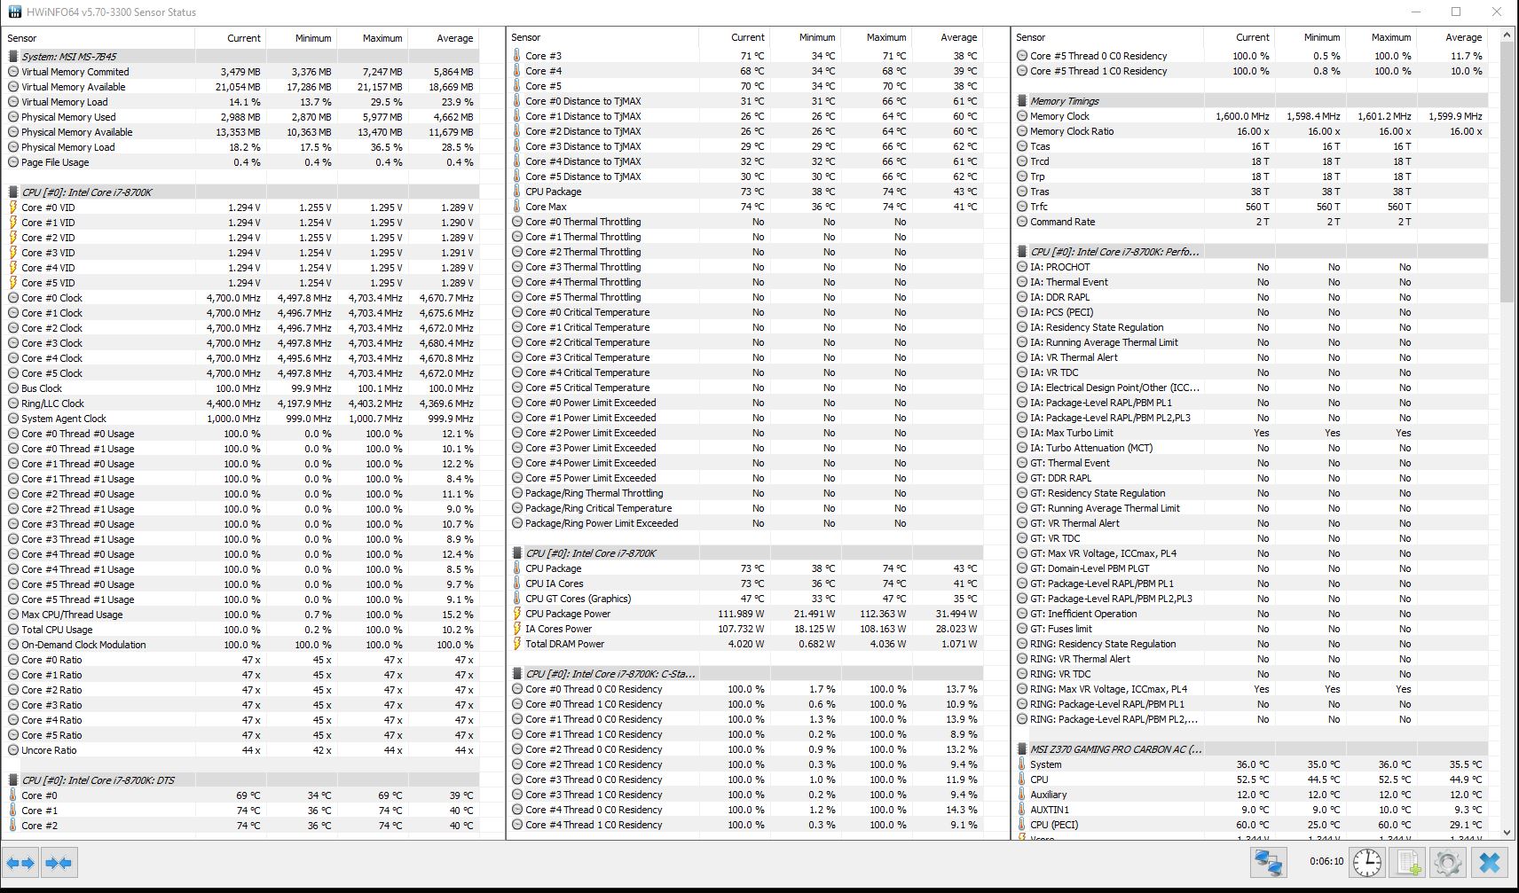Select the Physical Memory Load row
Screen dimensions: 1519x893
pos(241,147)
